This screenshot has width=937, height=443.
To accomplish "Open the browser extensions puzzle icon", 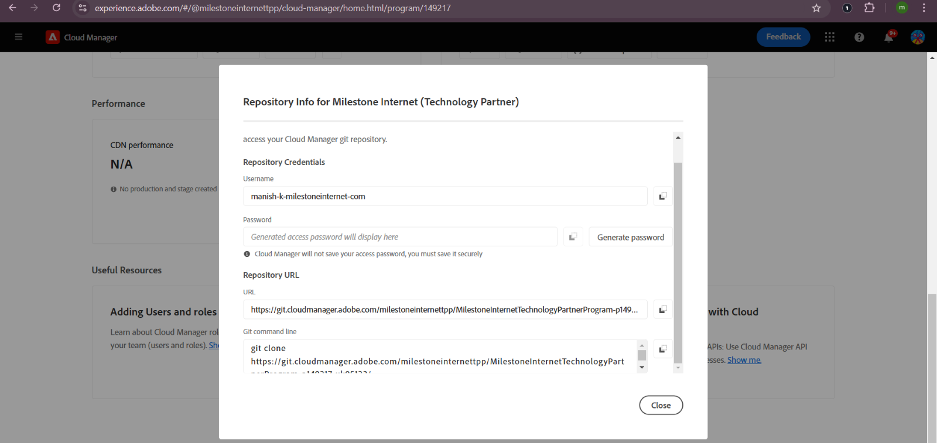I will coord(870,8).
